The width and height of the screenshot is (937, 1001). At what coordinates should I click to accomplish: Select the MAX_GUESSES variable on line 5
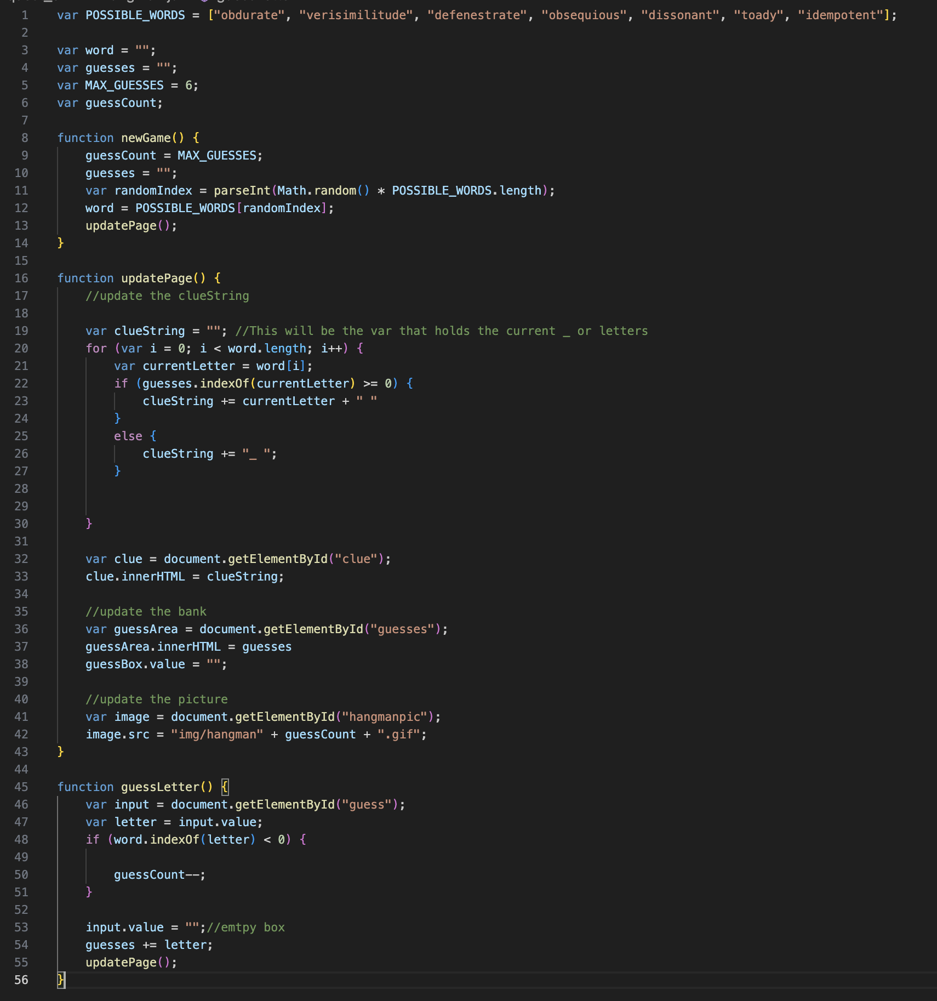coord(123,85)
